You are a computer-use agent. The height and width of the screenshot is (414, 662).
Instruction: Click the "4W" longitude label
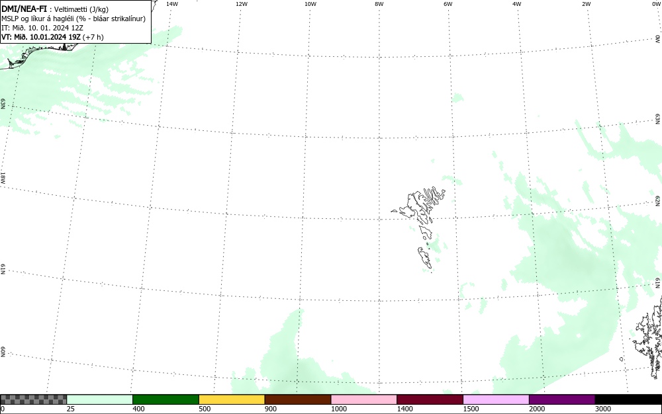[517, 4]
